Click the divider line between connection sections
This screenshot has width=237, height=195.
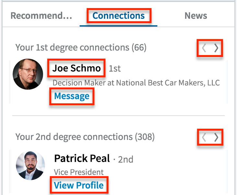(119, 116)
